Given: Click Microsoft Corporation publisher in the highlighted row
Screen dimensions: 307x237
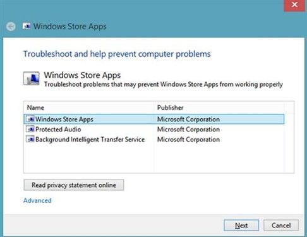Looking at the screenshot, I should (188, 119).
